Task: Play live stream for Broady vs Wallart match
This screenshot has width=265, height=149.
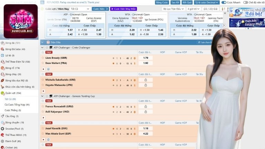Action: click(x=43, y=69)
